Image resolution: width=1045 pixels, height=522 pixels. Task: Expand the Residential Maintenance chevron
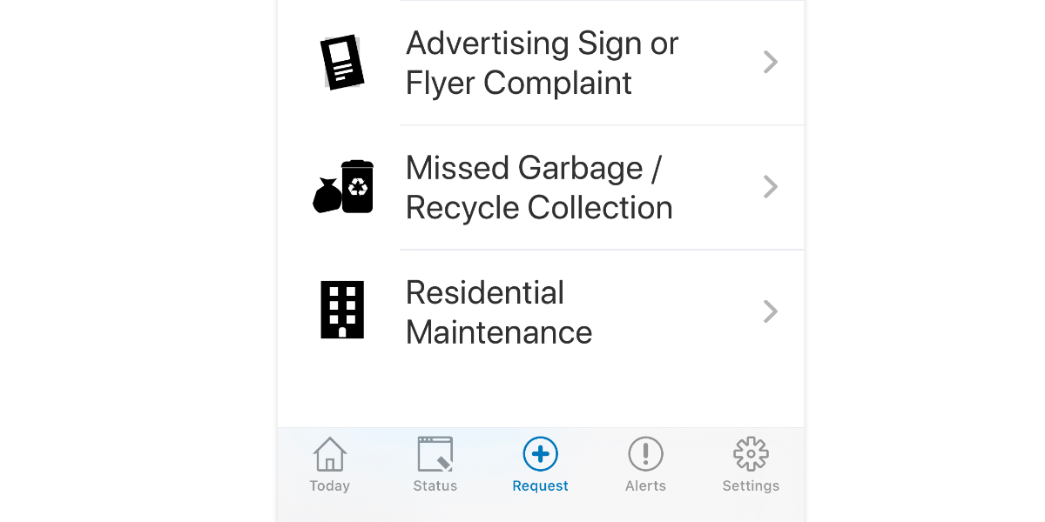(x=770, y=311)
